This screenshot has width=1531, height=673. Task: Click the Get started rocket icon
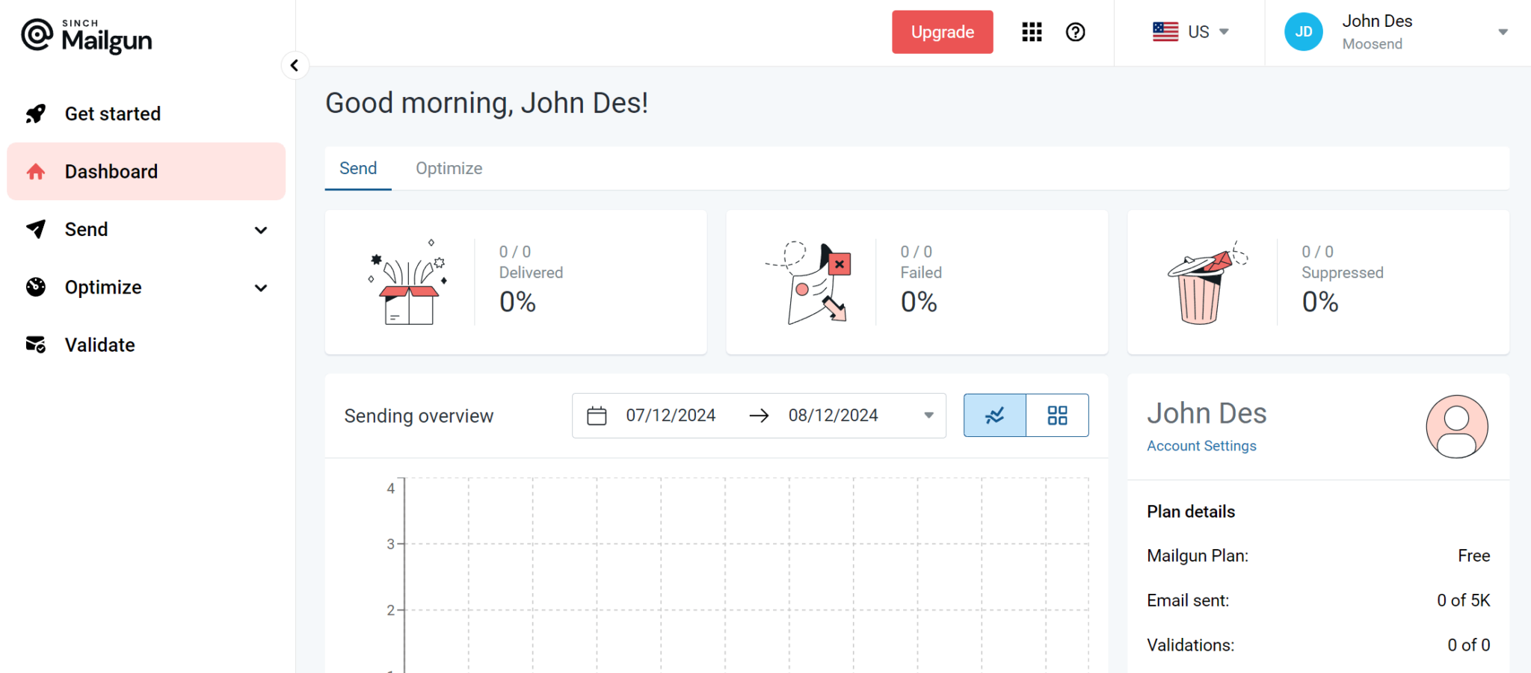pyautogui.click(x=36, y=114)
